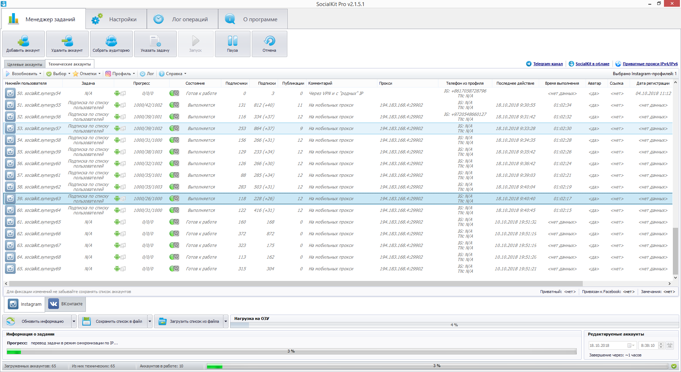Click the Android icon in row socialkit.synergy55
The image size is (681, 372).
pos(117,105)
